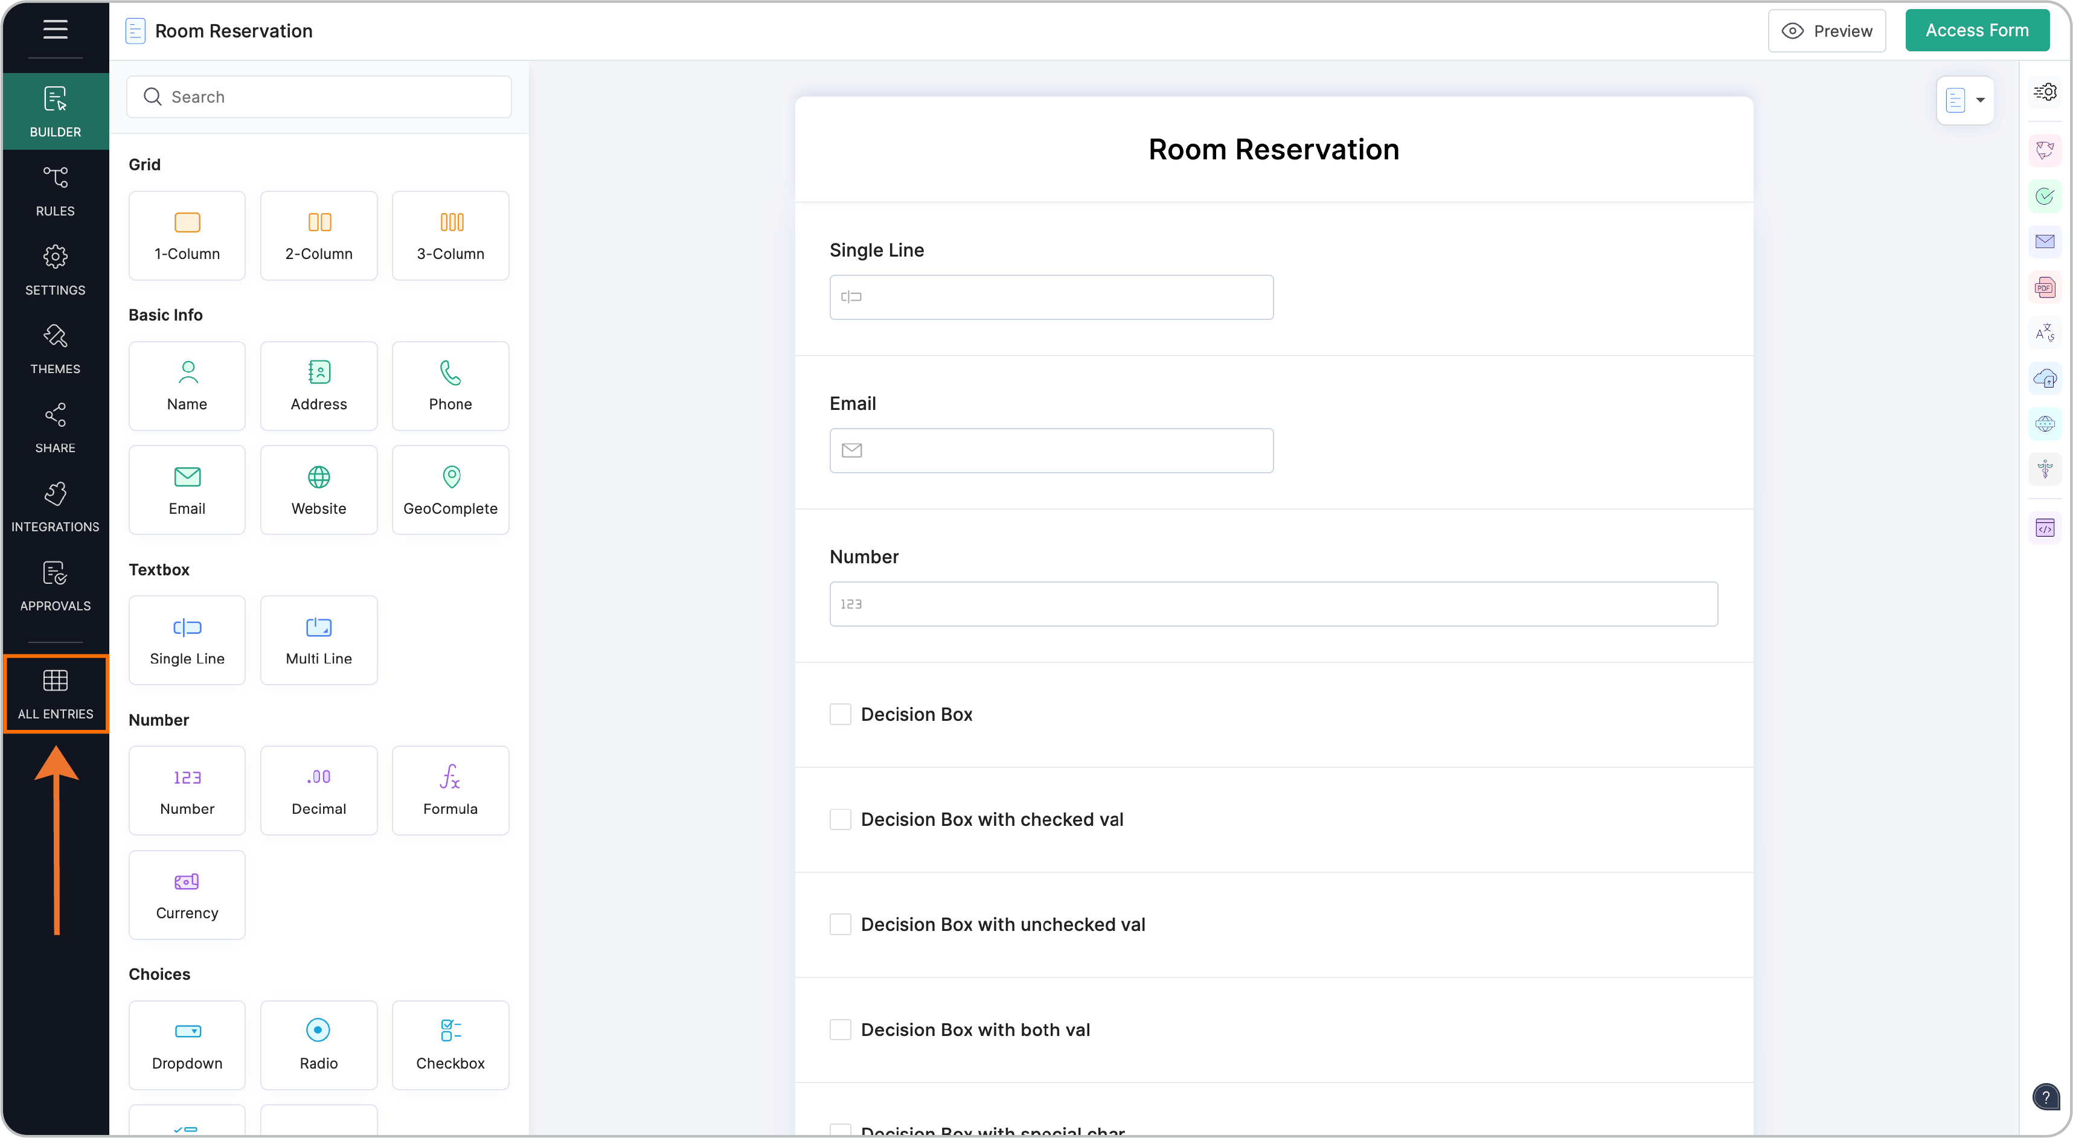2073x1138 pixels.
Task: Click the envelope email notification icon
Action: point(2044,241)
